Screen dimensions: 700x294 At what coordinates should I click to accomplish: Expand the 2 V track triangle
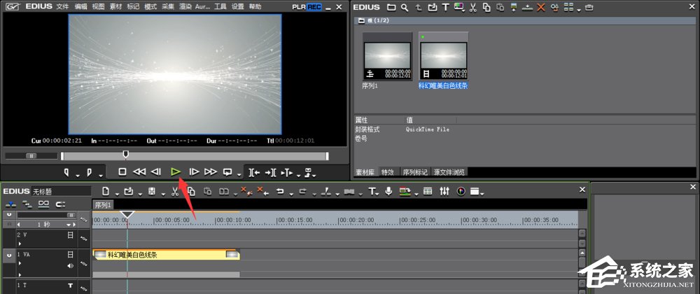(x=19, y=244)
